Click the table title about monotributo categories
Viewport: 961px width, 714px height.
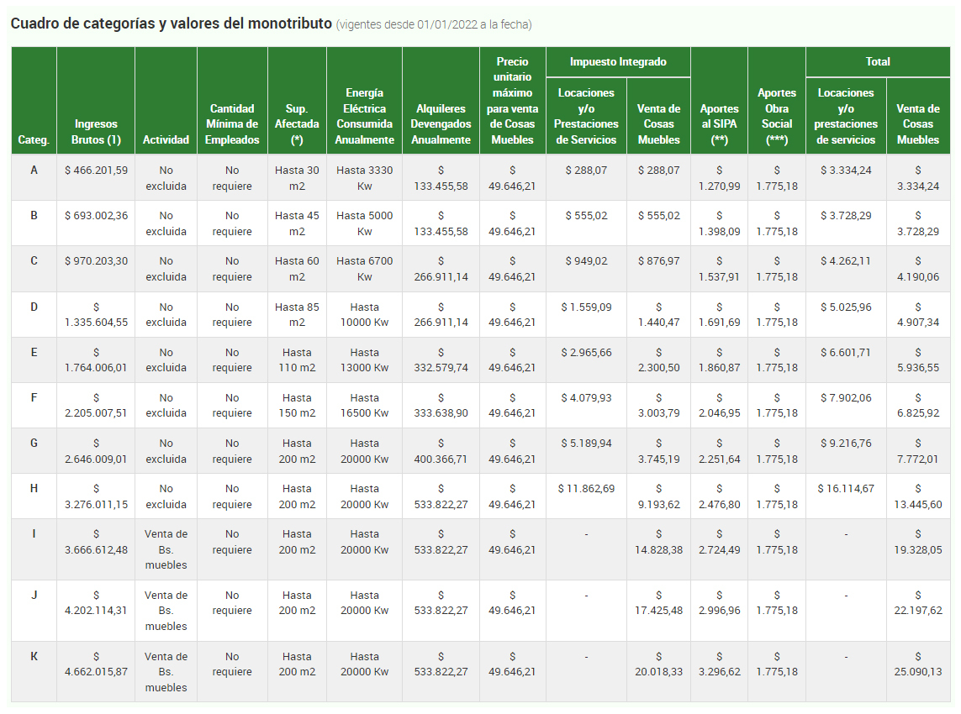172,24
